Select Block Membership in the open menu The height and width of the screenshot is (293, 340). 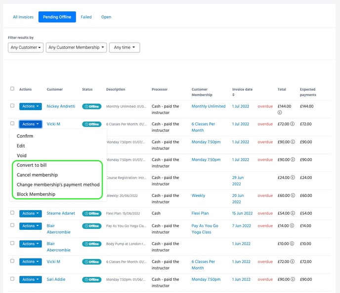(36, 194)
